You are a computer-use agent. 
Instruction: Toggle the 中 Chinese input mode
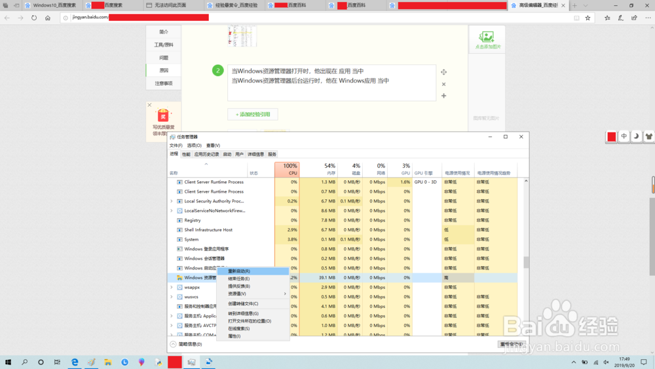point(624,136)
